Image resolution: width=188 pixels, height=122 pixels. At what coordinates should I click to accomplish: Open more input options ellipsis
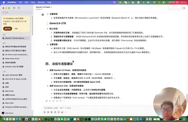[66, 112]
